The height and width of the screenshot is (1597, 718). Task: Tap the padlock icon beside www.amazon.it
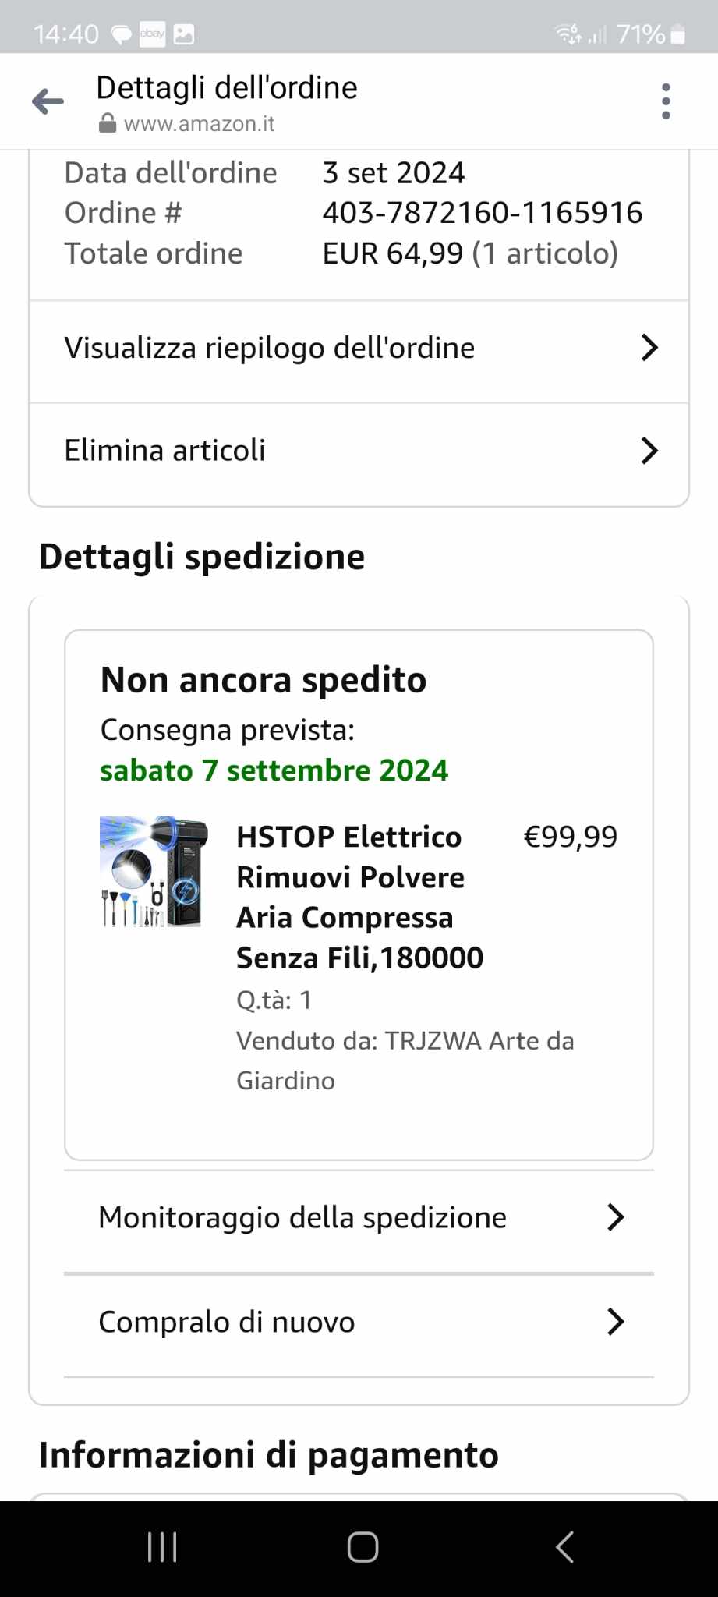[x=108, y=124]
